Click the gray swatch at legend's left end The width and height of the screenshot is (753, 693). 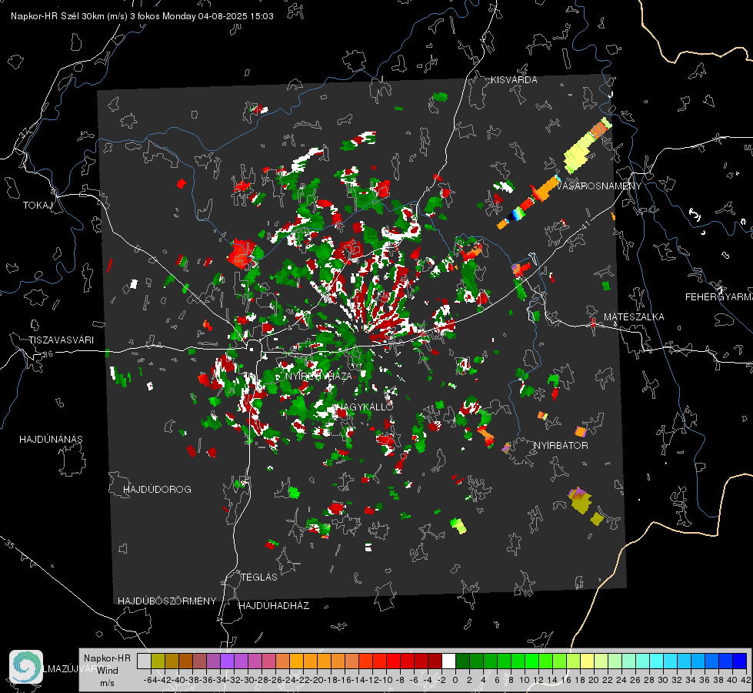coord(144,661)
